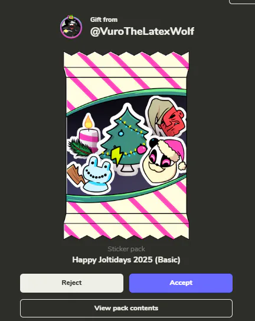Click the pine branch beside the candle
This screenshot has height=321, width=255.
pyautogui.click(x=79, y=148)
